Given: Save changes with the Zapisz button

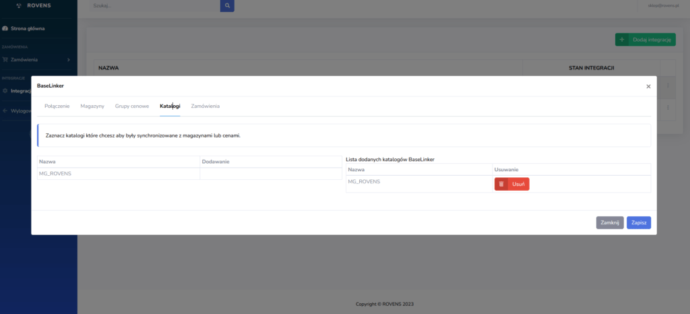Looking at the screenshot, I should point(639,223).
